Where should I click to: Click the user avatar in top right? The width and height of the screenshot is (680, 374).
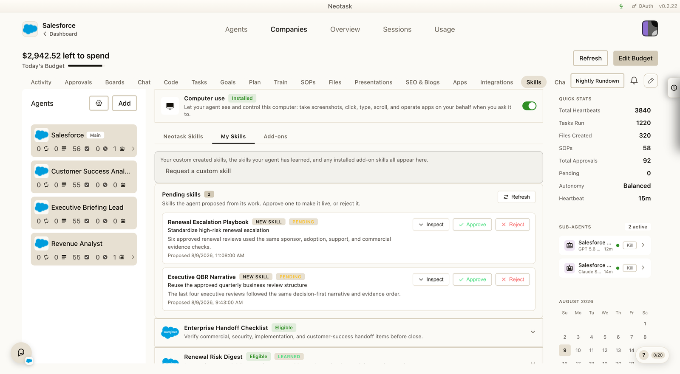click(650, 28)
